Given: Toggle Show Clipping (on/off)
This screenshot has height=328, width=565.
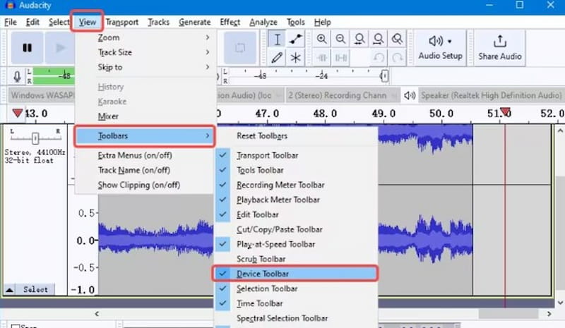Looking at the screenshot, I should pos(145,185).
